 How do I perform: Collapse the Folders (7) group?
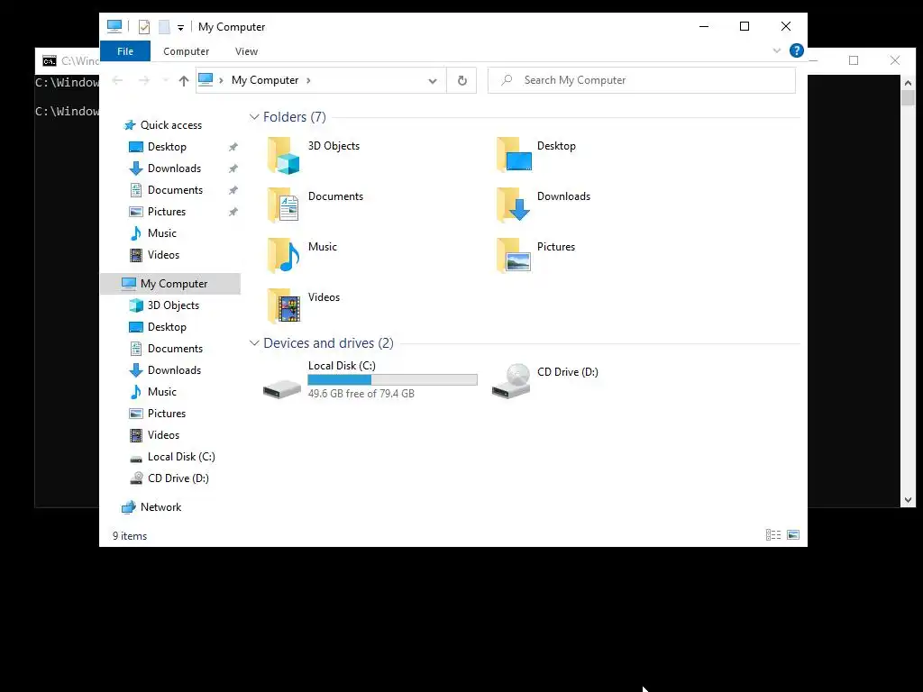point(254,116)
